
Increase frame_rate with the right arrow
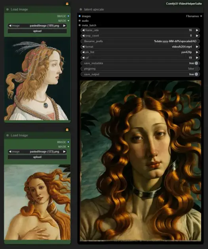(197, 30)
